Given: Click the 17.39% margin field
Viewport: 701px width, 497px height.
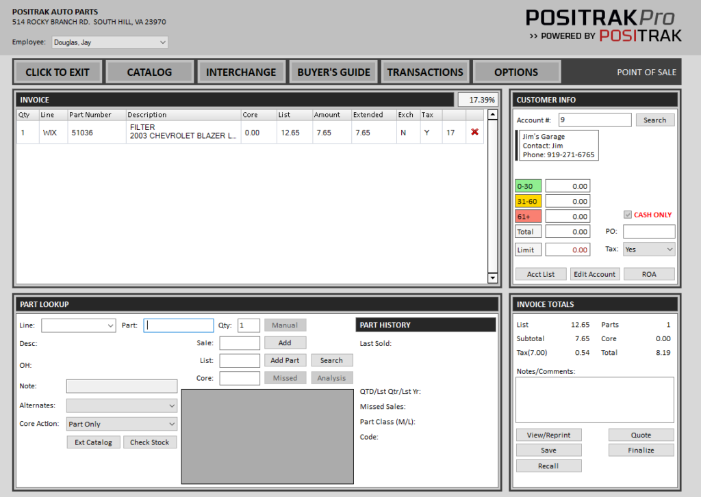Looking at the screenshot, I should [x=478, y=100].
